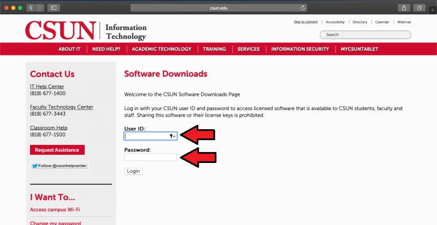Click the reload icon in address bar

pos(303,8)
